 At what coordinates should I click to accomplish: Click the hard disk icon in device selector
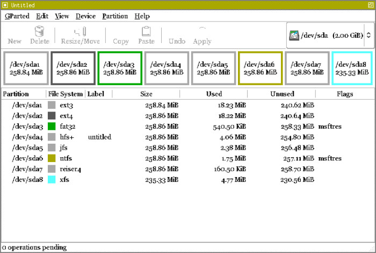click(294, 36)
